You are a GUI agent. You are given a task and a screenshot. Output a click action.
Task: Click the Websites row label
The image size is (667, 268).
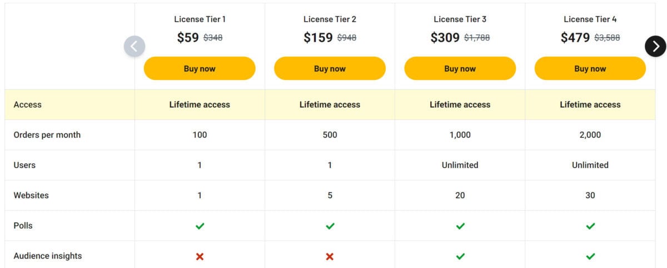pos(31,195)
